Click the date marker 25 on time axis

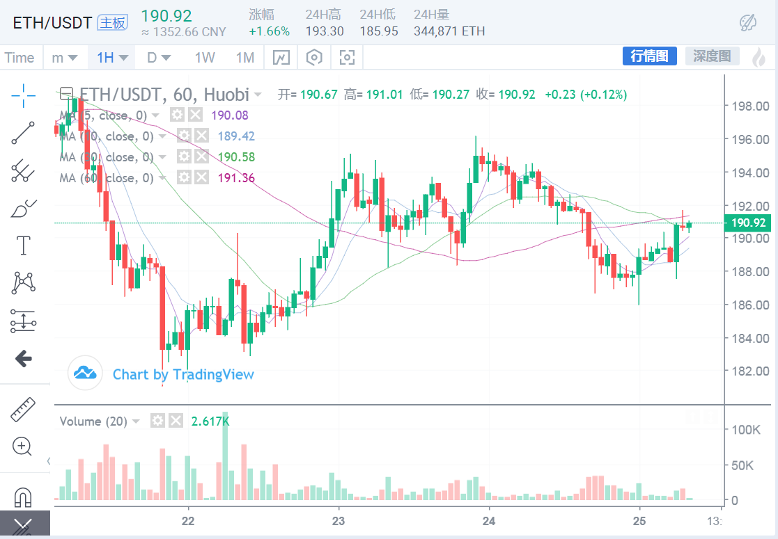639,521
